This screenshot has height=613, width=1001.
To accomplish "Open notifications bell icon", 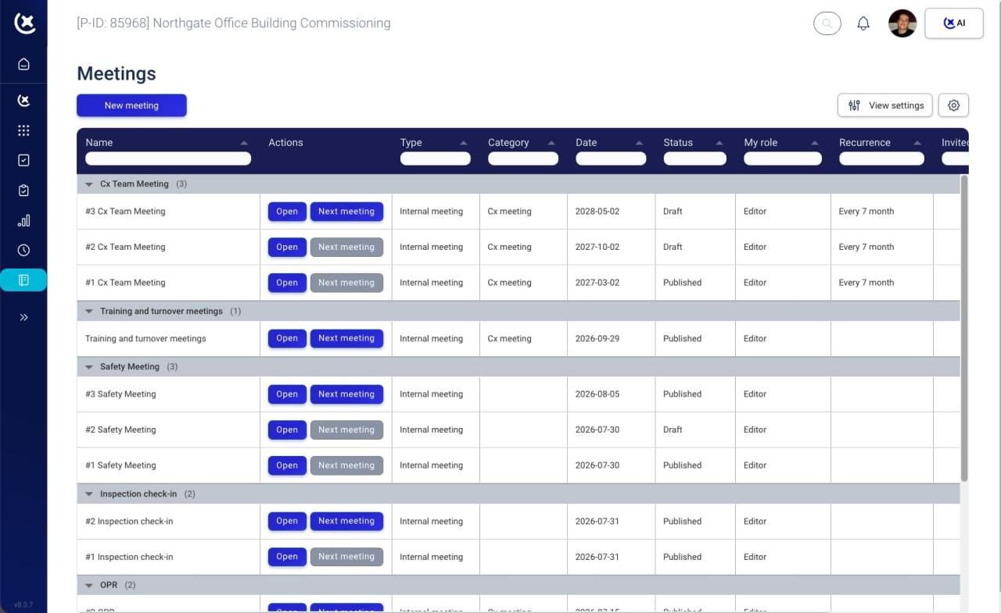I will [x=863, y=23].
